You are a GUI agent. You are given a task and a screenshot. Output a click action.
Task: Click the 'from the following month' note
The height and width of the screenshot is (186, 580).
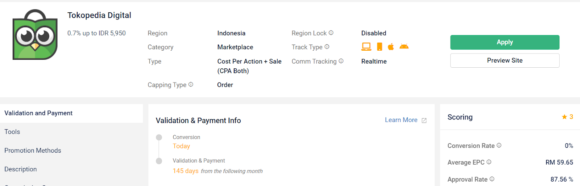click(x=232, y=171)
